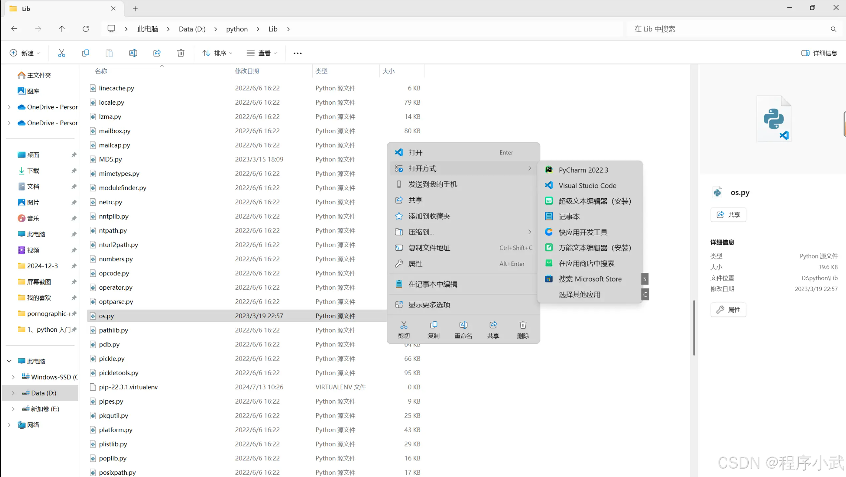Toggle the 详细信息 details pane button
The width and height of the screenshot is (846, 477).
[819, 53]
